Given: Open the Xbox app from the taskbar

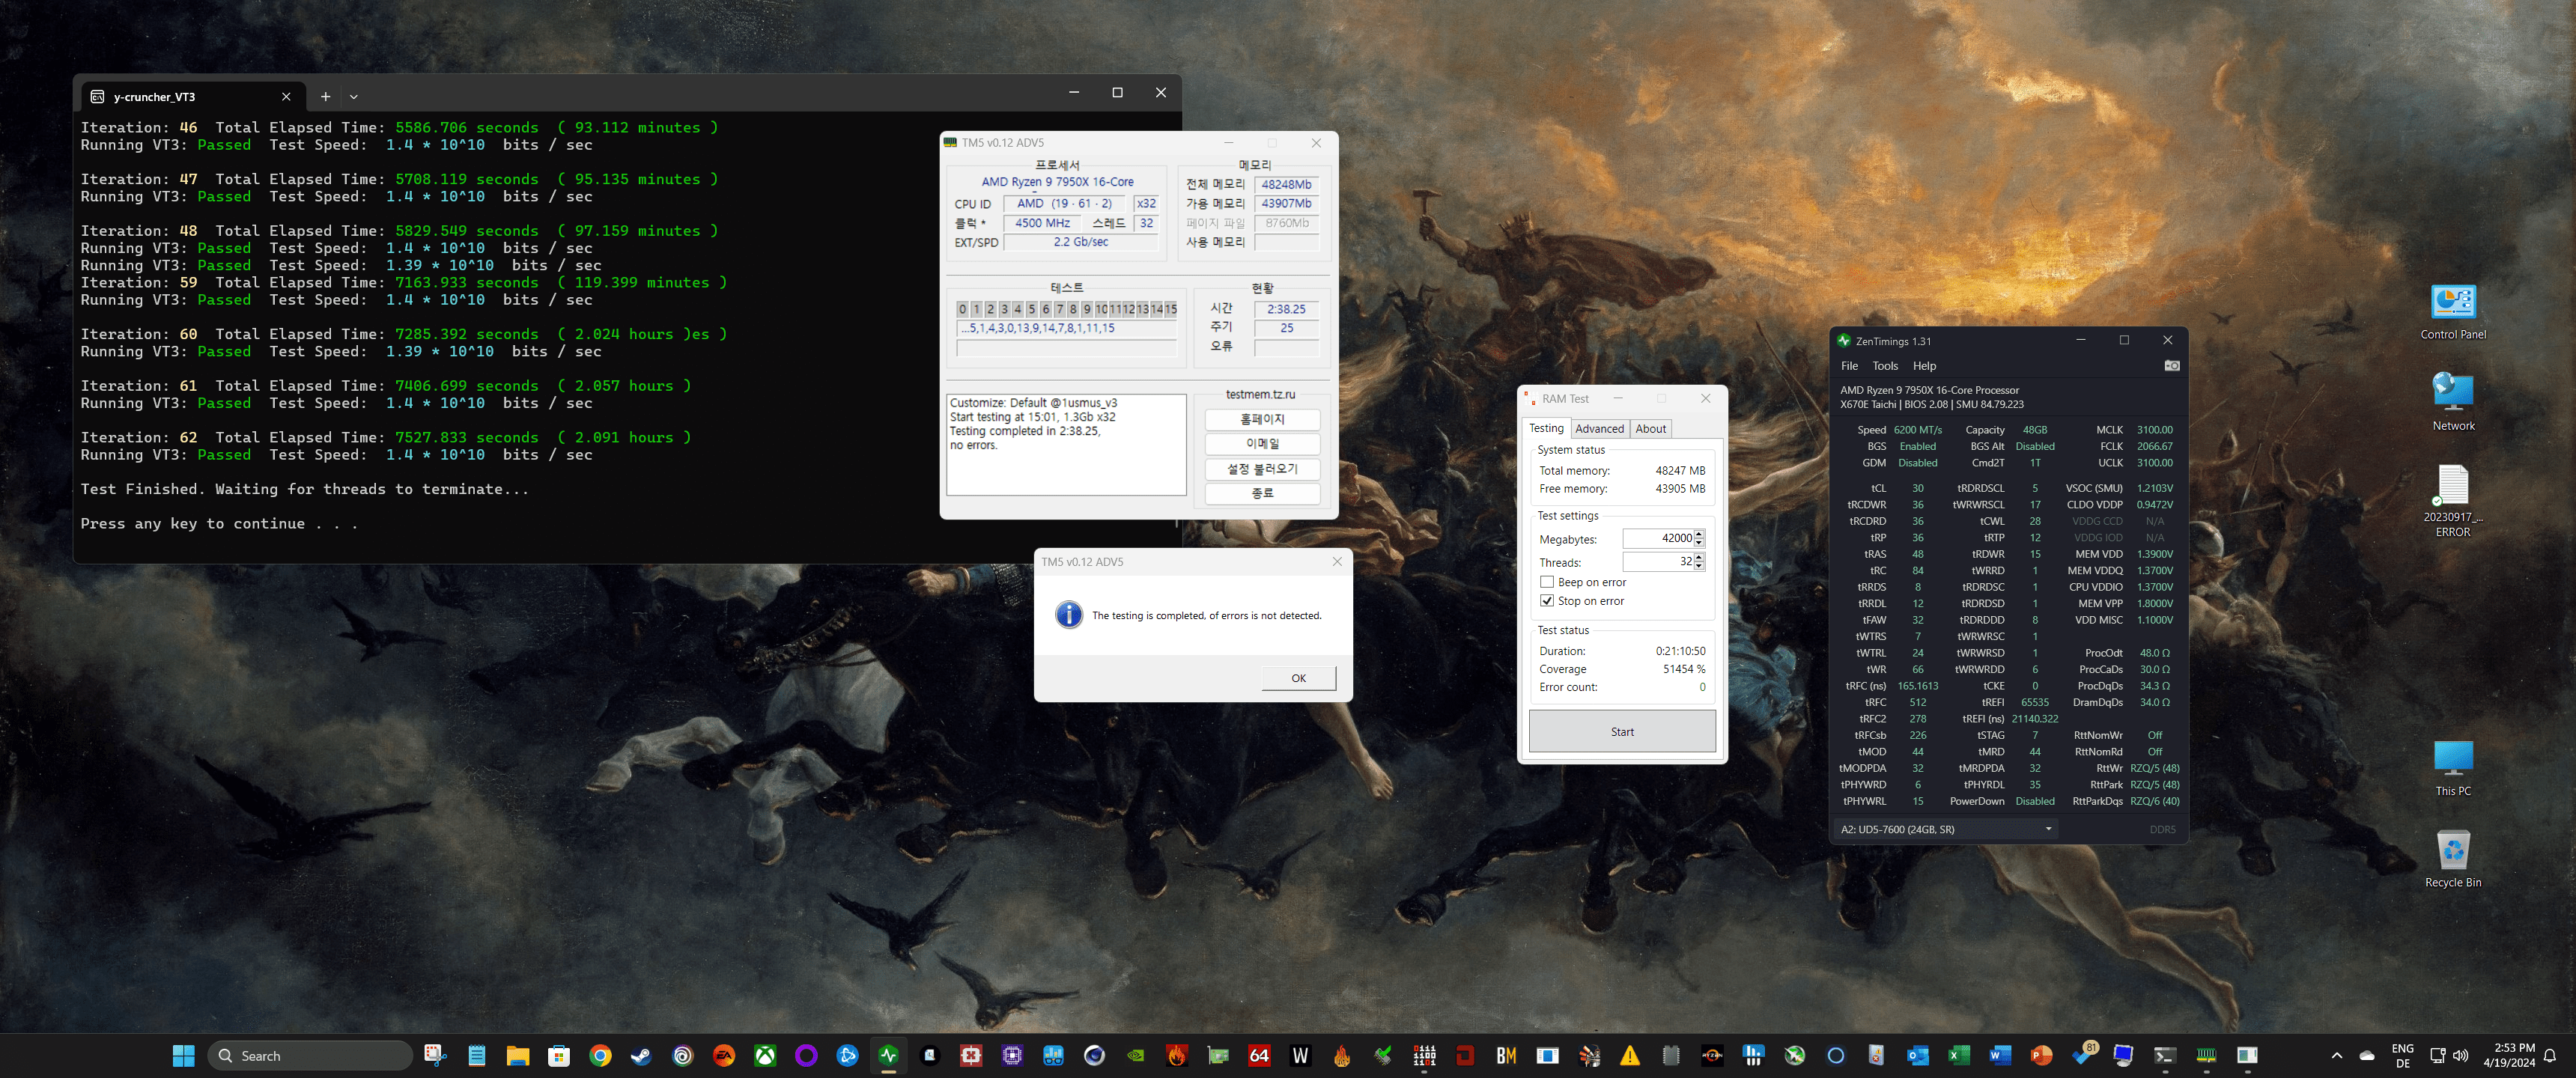Looking at the screenshot, I should click(x=765, y=1055).
